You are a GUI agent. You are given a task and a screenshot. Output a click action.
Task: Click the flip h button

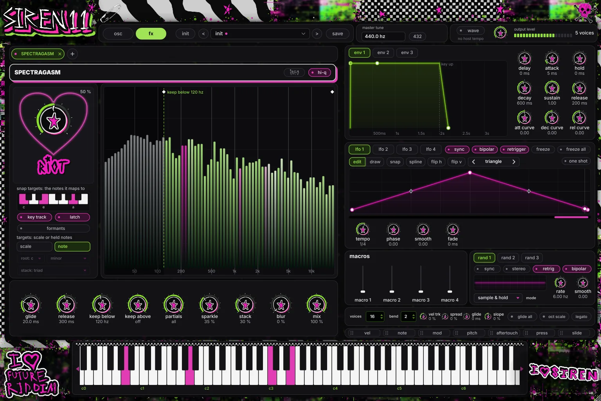click(x=436, y=162)
